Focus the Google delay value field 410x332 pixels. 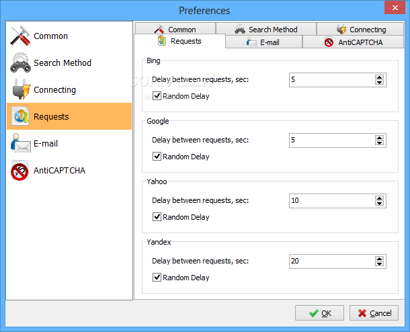[x=331, y=140]
